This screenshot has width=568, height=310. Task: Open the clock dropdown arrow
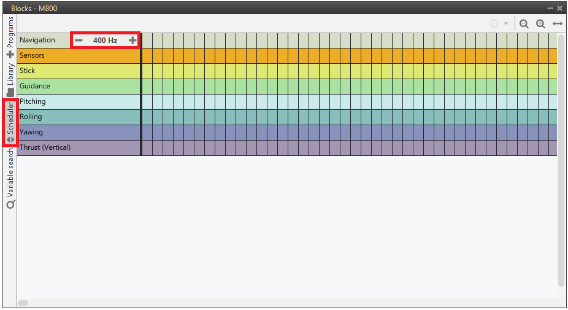click(506, 23)
